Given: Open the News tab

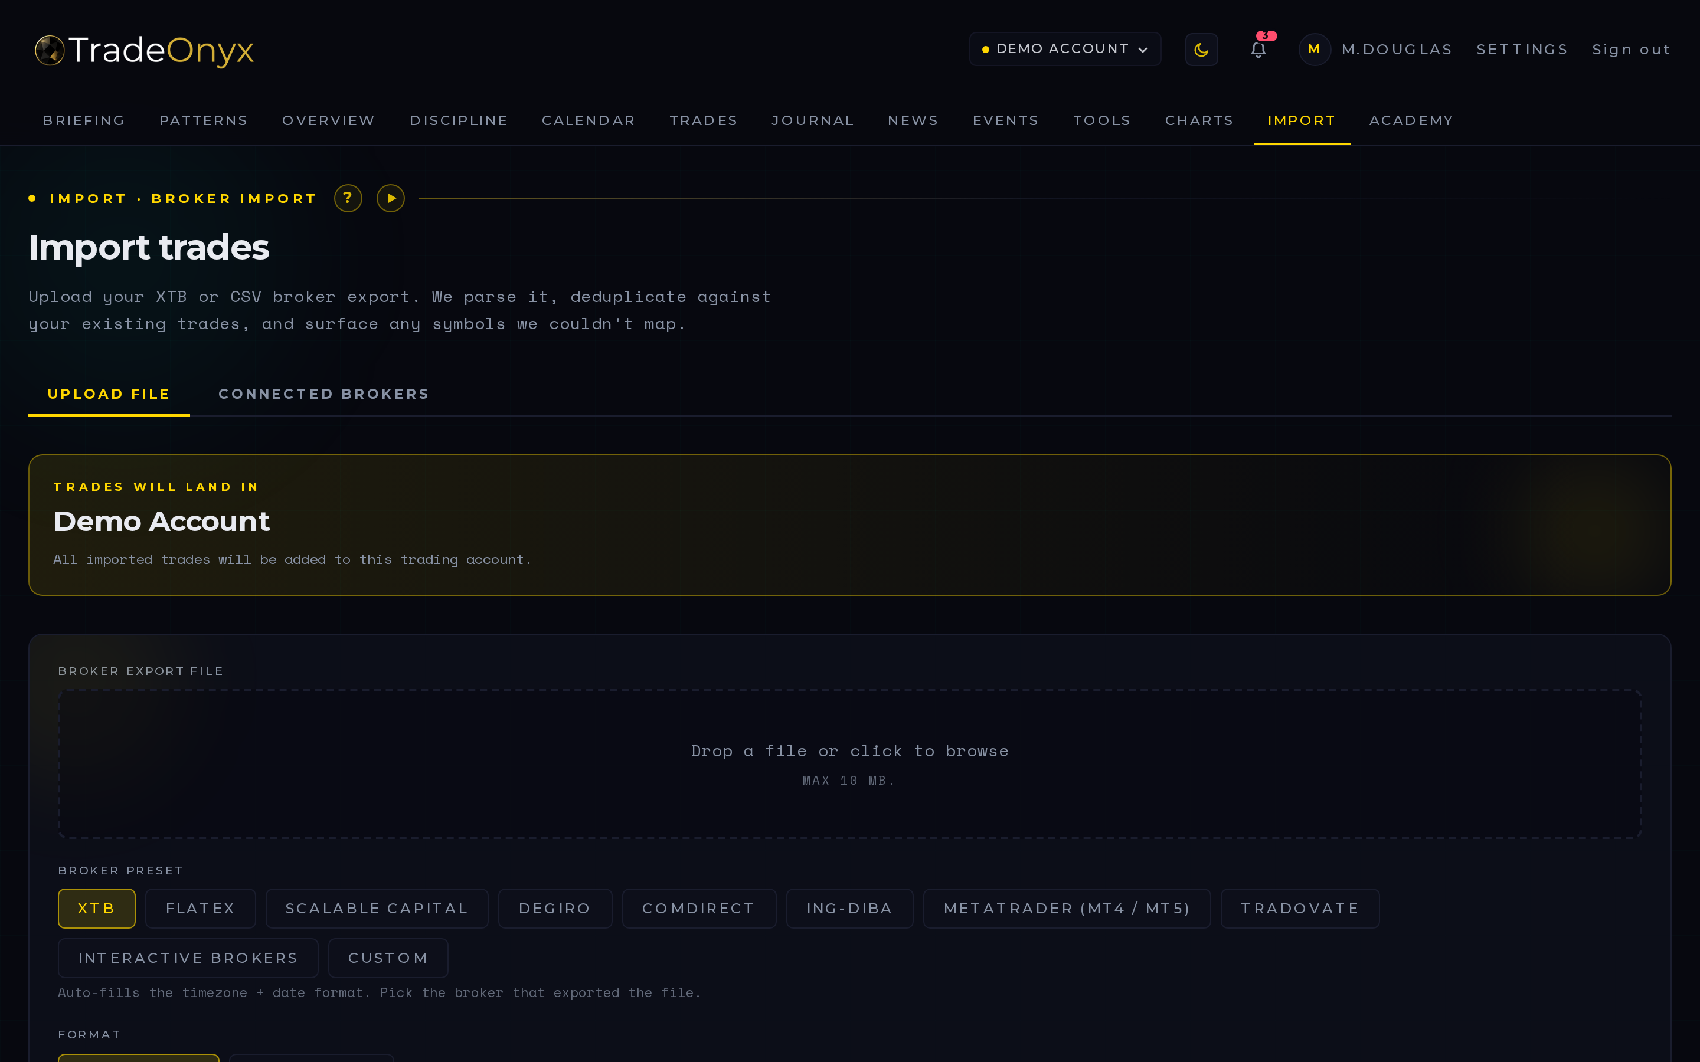Looking at the screenshot, I should (913, 121).
